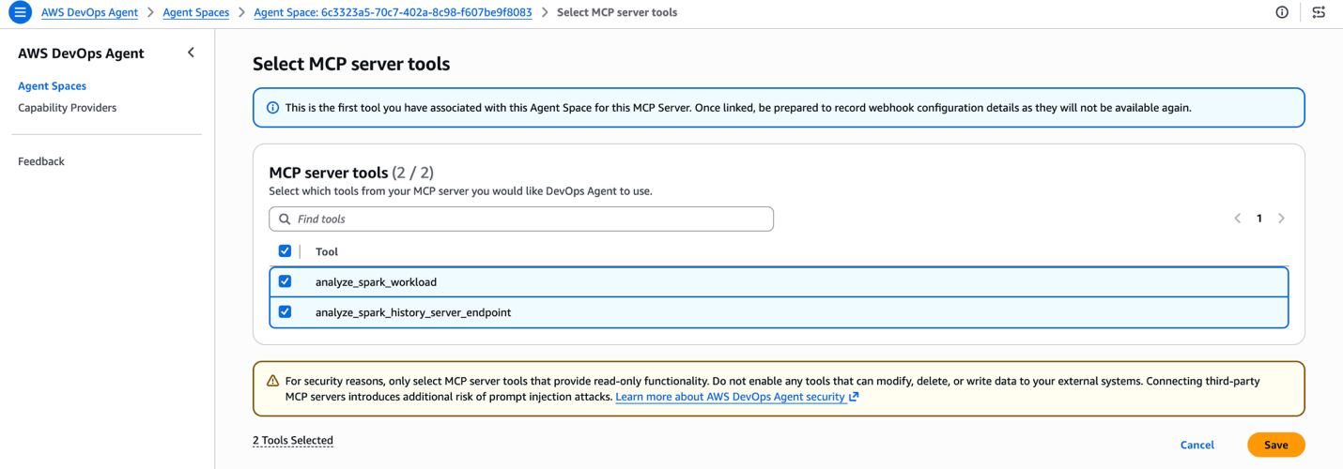1343x469 pixels.
Task: Click the analyze_spark_workload tool name
Action: (376, 281)
